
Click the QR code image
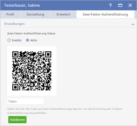tap(32, 71)
